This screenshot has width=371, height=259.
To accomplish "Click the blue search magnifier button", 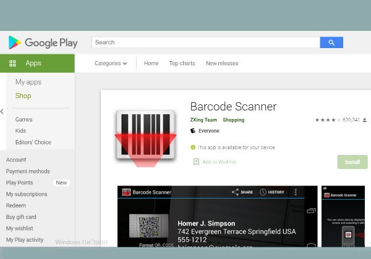I will (x=331, y=43).
